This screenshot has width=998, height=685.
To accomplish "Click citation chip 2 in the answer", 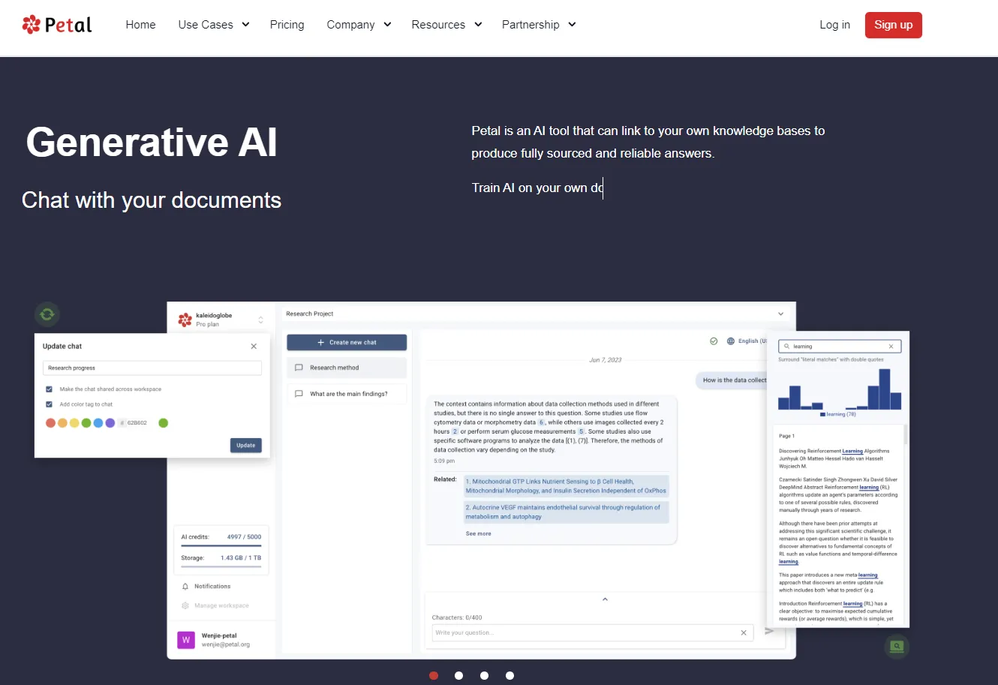I will point(455,431).
